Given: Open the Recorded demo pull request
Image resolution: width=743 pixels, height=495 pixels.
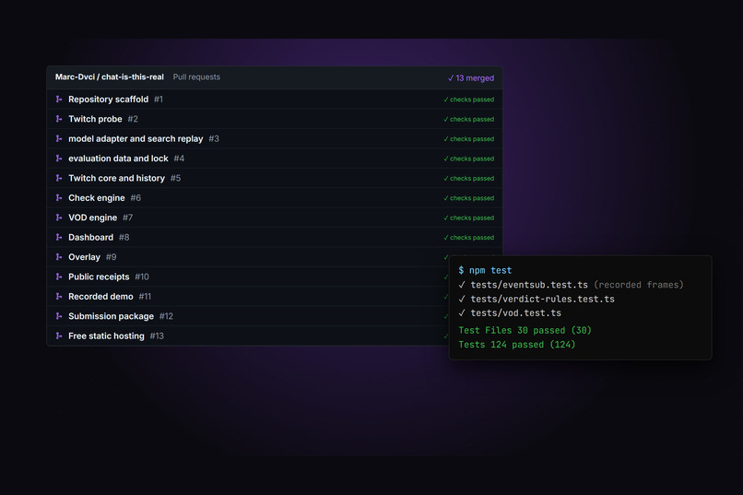Looking at the screenshot, I should 100,297.
